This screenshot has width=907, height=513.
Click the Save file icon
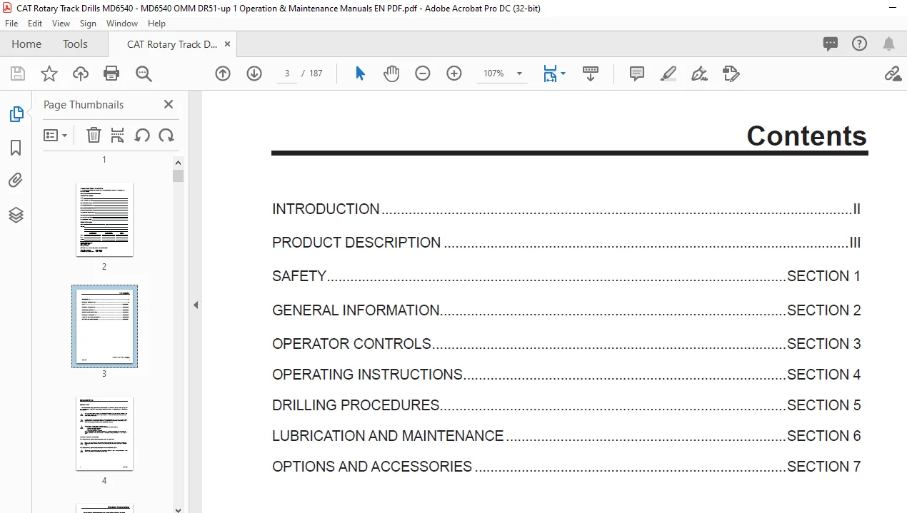[x=18, y=73]
